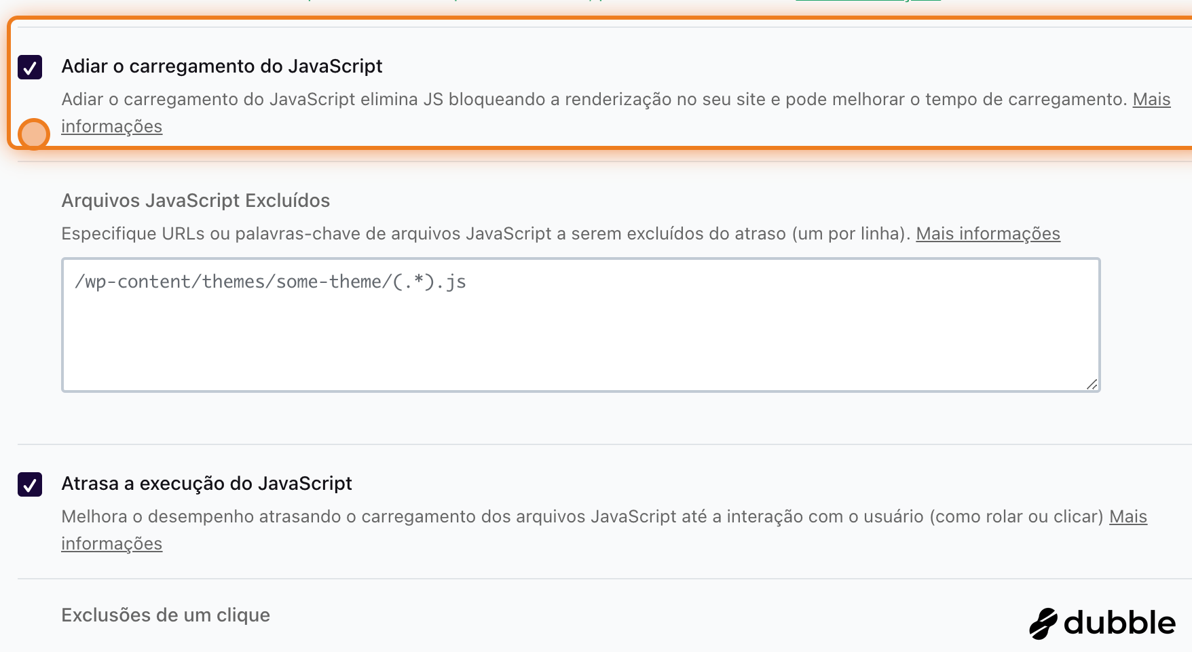Screen dimensions: 1192x652
Task: Click the orange circle step marker
Action: 33,134
